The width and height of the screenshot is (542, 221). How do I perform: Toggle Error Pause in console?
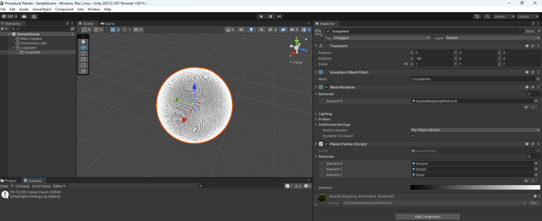point(41,186)
